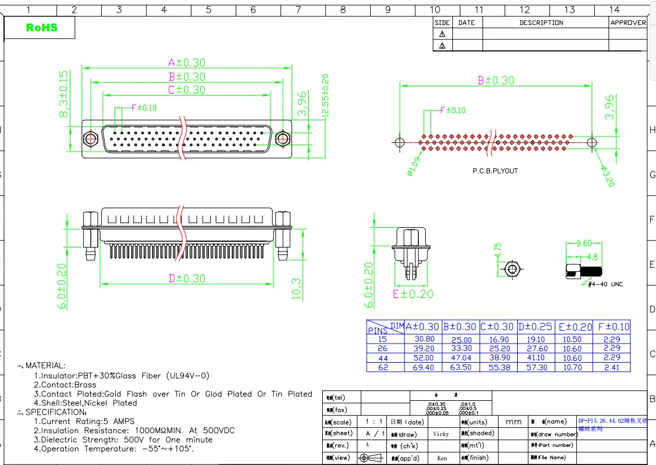Screen dimensions: 656x465
Task: Click the 69.40 value in the dimension table
Action: tap(423, 367)
